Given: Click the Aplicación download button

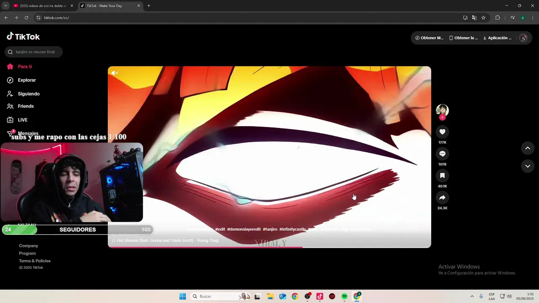Looking at the screenshot, I should point(497,38).
